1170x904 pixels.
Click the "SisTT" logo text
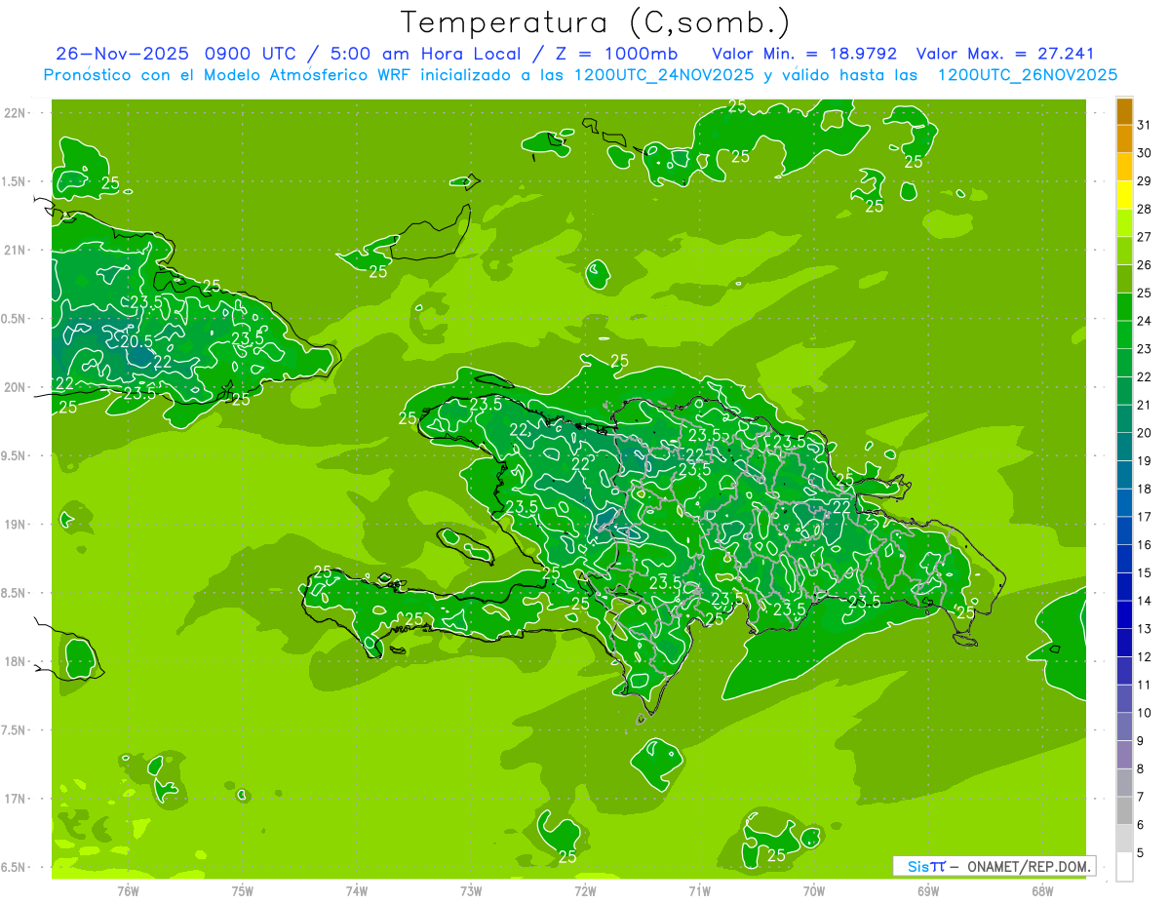pos(925,866)
